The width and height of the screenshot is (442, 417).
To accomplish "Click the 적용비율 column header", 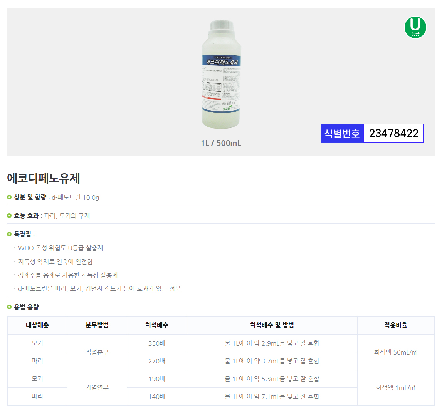I will 396,325.
